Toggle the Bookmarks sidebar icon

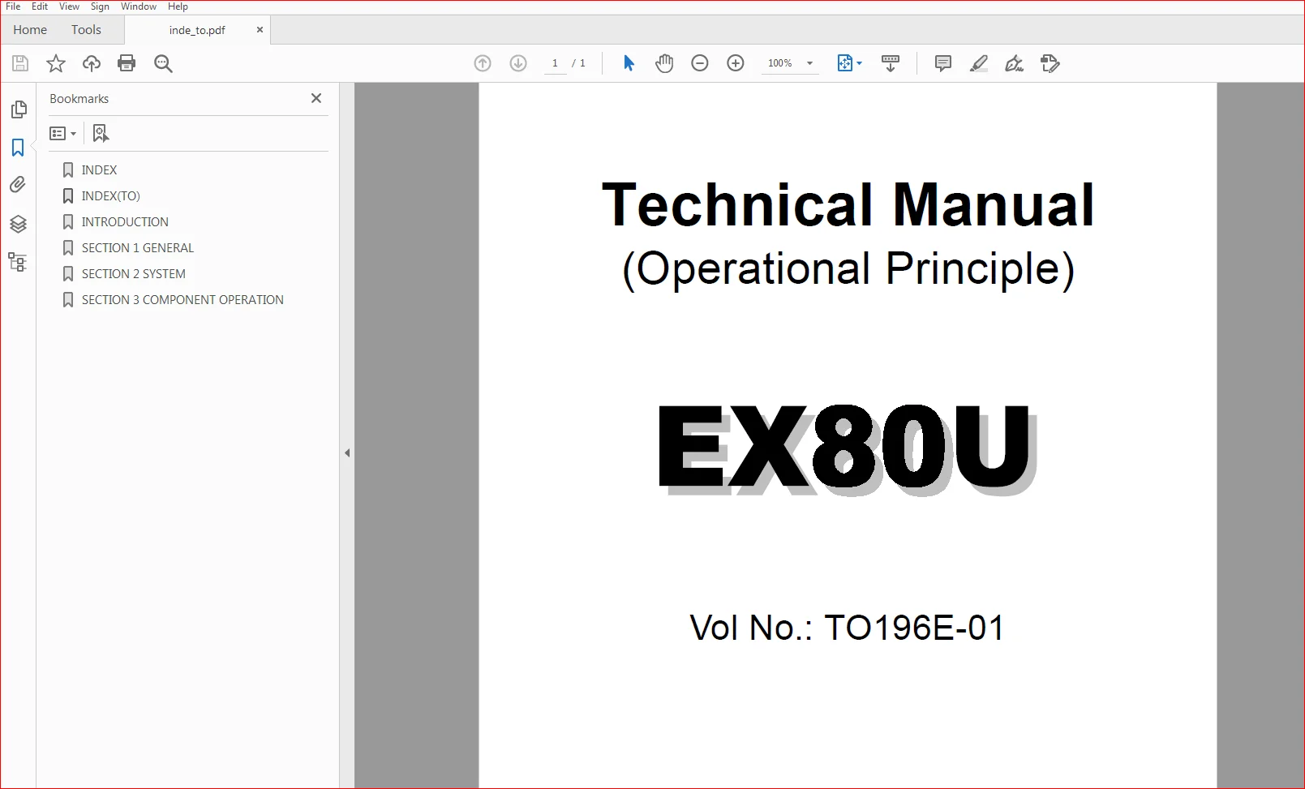(x=18, y=148)
